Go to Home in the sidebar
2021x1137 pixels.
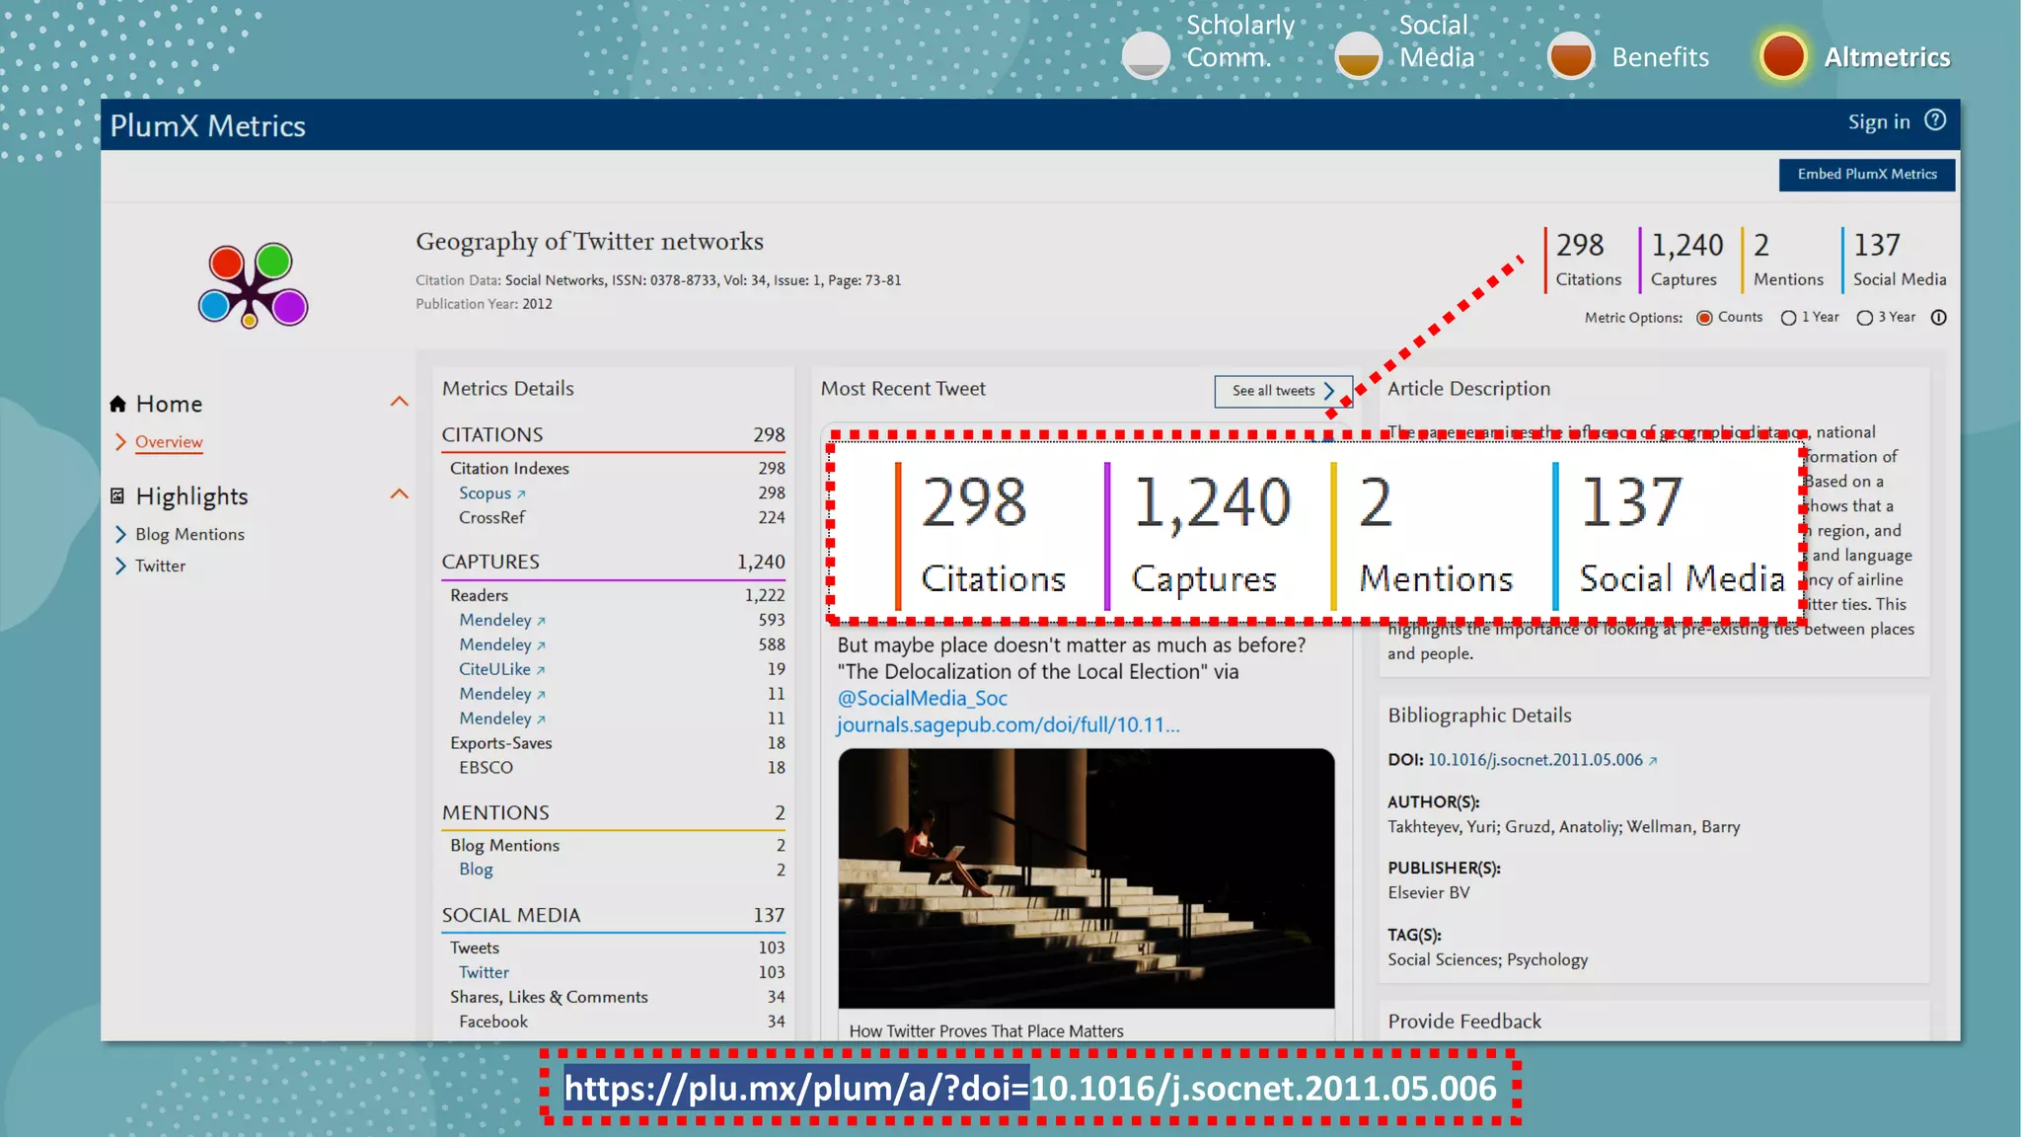(169, 404)
